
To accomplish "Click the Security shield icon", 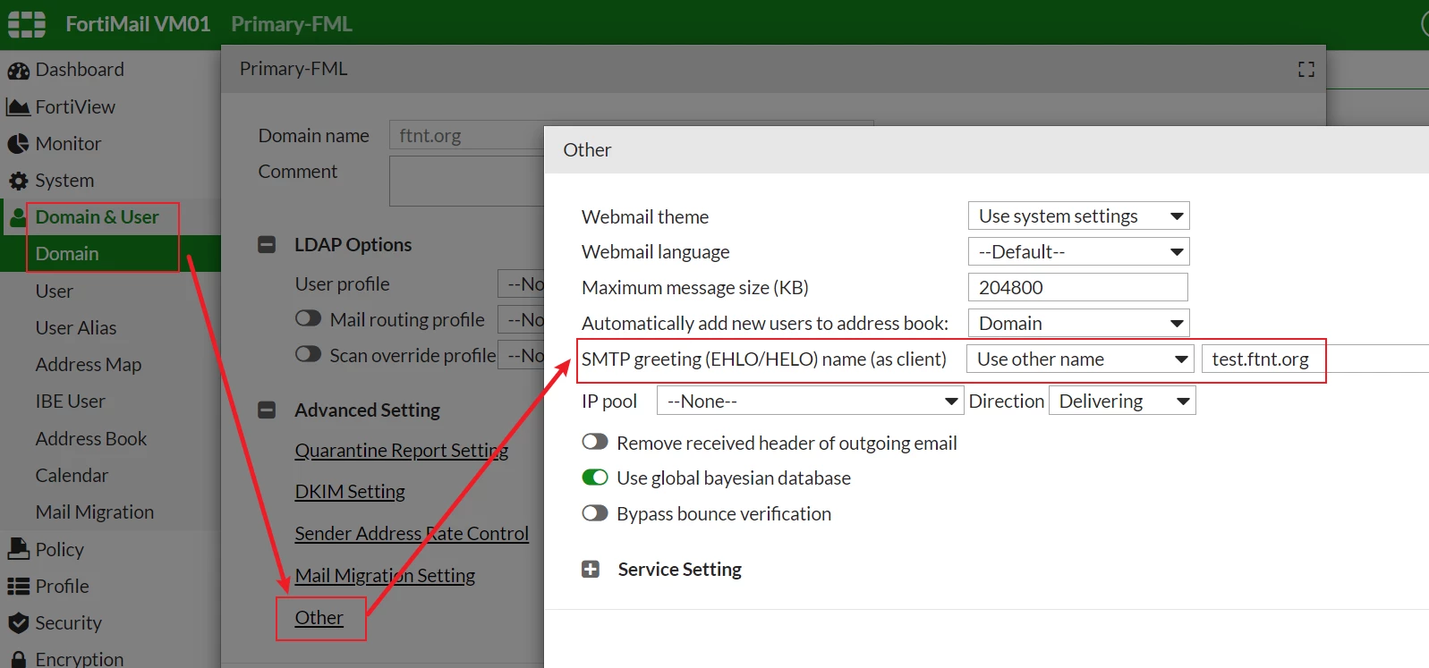I will (18, 623).
